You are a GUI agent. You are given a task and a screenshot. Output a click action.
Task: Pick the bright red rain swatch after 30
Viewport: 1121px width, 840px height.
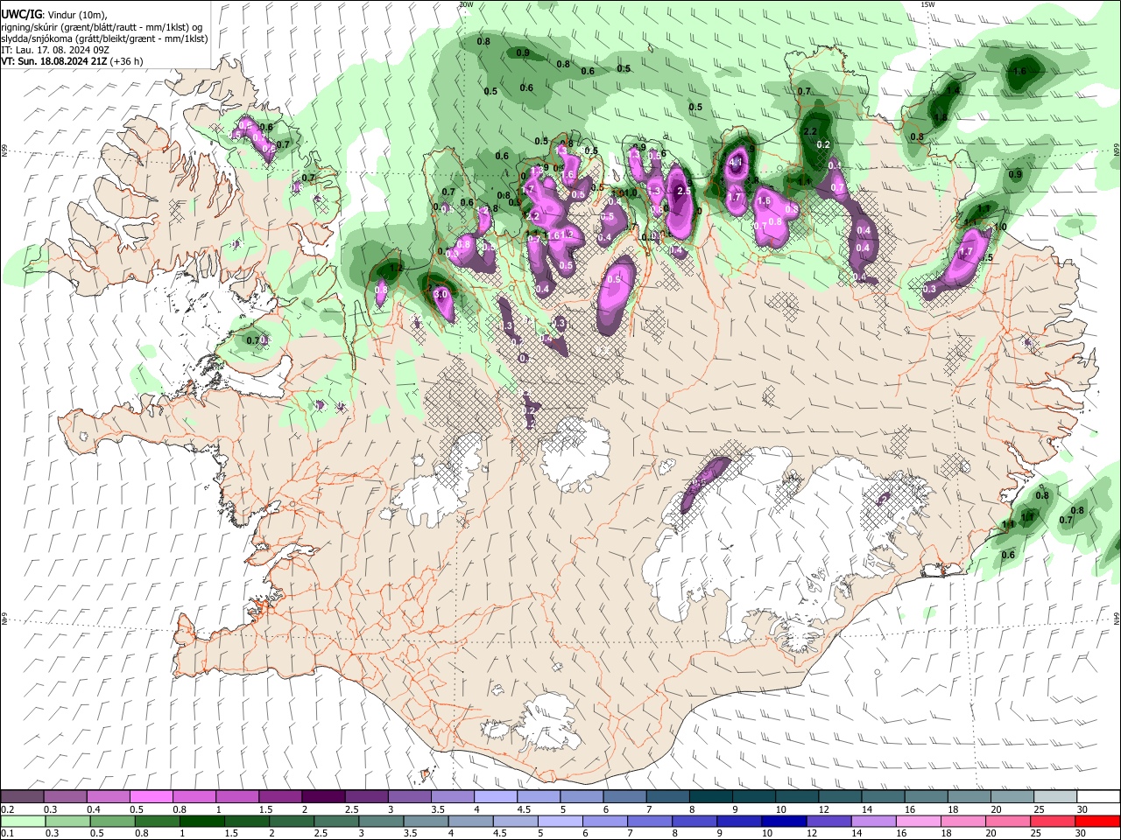point(1097,822)
